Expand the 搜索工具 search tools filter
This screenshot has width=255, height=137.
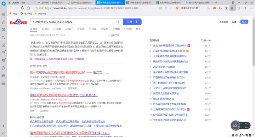[114, 35]
